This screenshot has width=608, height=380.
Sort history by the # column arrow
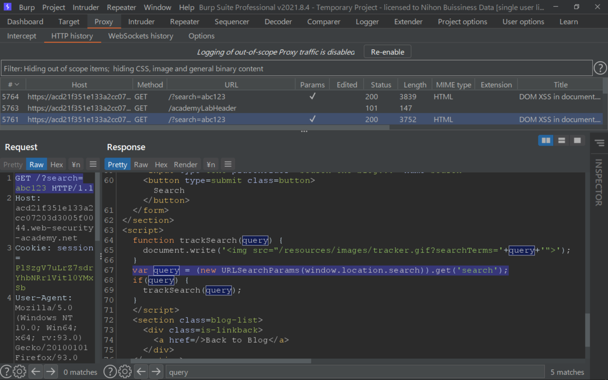click(x=17, y=85)
